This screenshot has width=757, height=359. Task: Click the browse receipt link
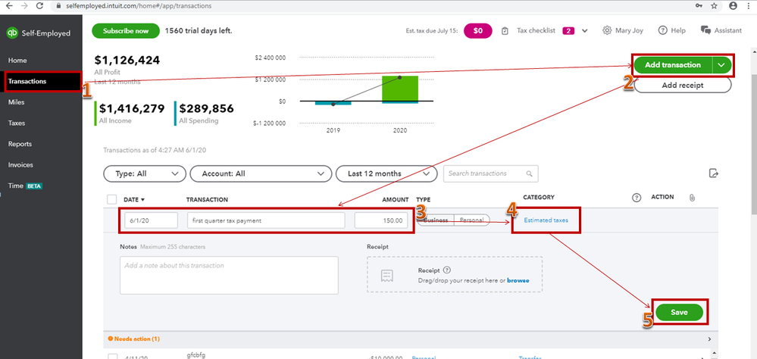[518, 280]
